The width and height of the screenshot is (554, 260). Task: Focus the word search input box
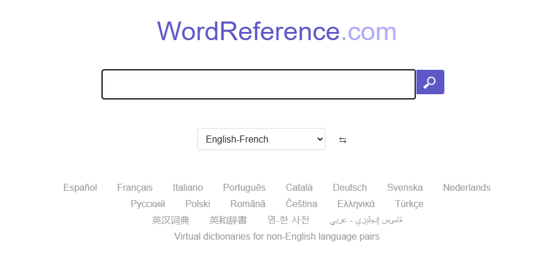(258, 84)
